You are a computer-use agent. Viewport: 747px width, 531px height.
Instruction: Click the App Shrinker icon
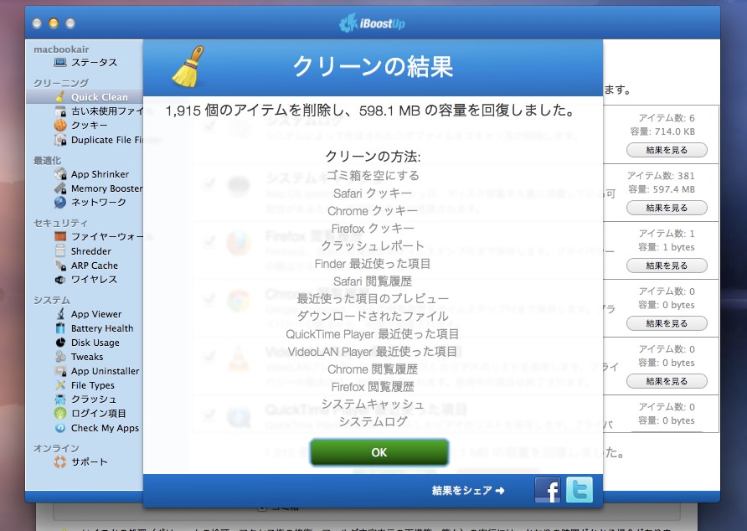click(x=60, y=174)
